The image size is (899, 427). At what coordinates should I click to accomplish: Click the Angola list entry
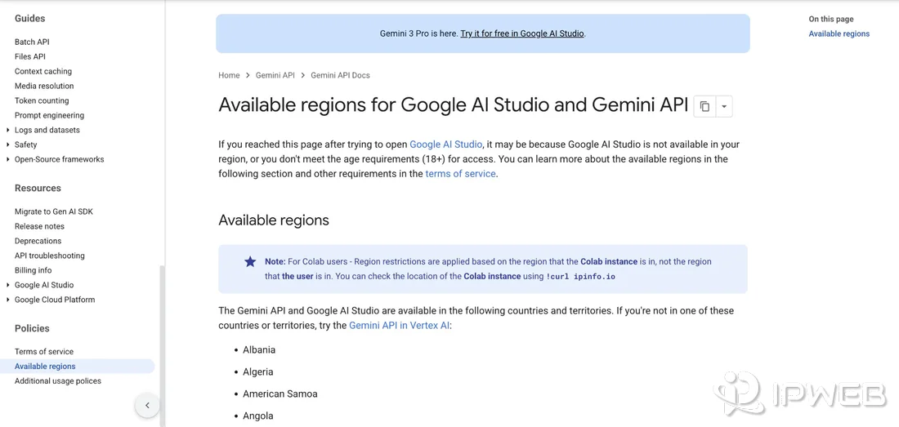258,416
